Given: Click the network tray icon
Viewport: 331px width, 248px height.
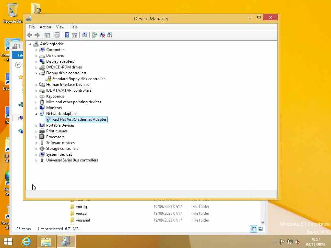Looking at the screenshot, I should [290, 242].
